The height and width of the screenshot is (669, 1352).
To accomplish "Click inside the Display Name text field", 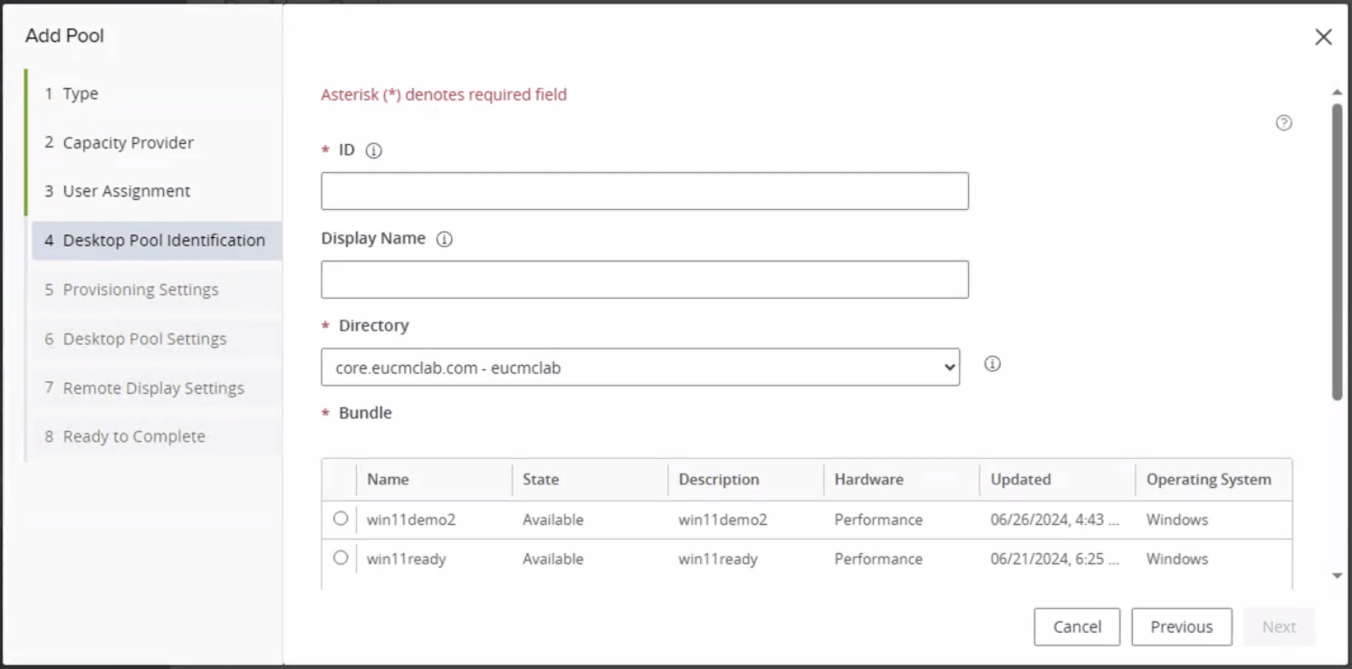I will pos(644,279).
